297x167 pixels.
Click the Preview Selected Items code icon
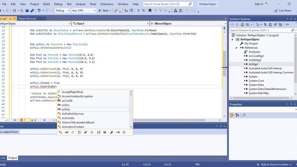[287, 25]
